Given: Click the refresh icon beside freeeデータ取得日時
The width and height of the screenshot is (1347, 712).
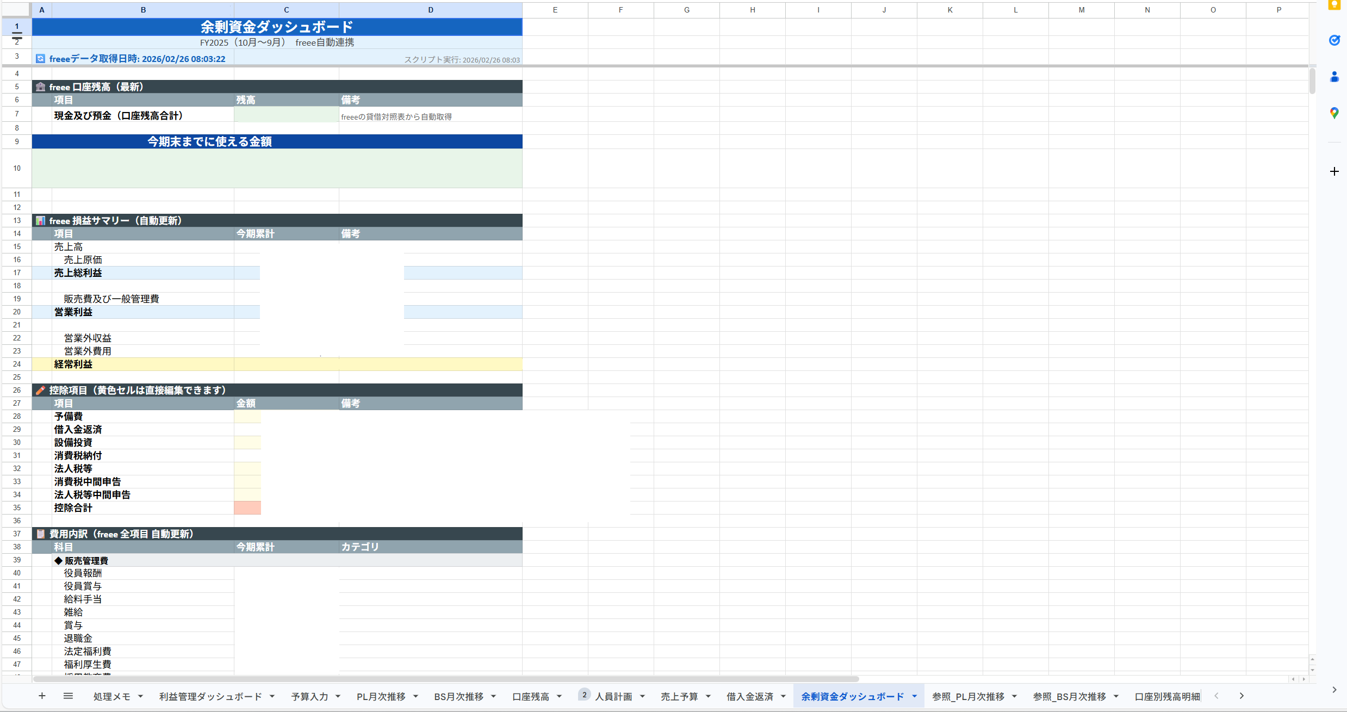Looking at the screenshot, I should (x=40, y=58).
